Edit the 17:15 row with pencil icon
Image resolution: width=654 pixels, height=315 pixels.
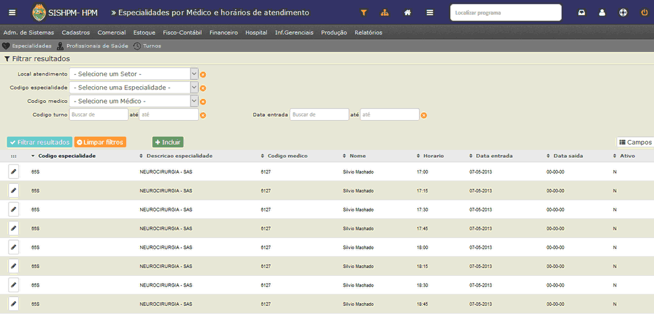coord(13,190)
